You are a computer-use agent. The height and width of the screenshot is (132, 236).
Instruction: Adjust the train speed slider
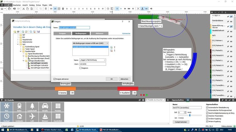click(190, 115)
